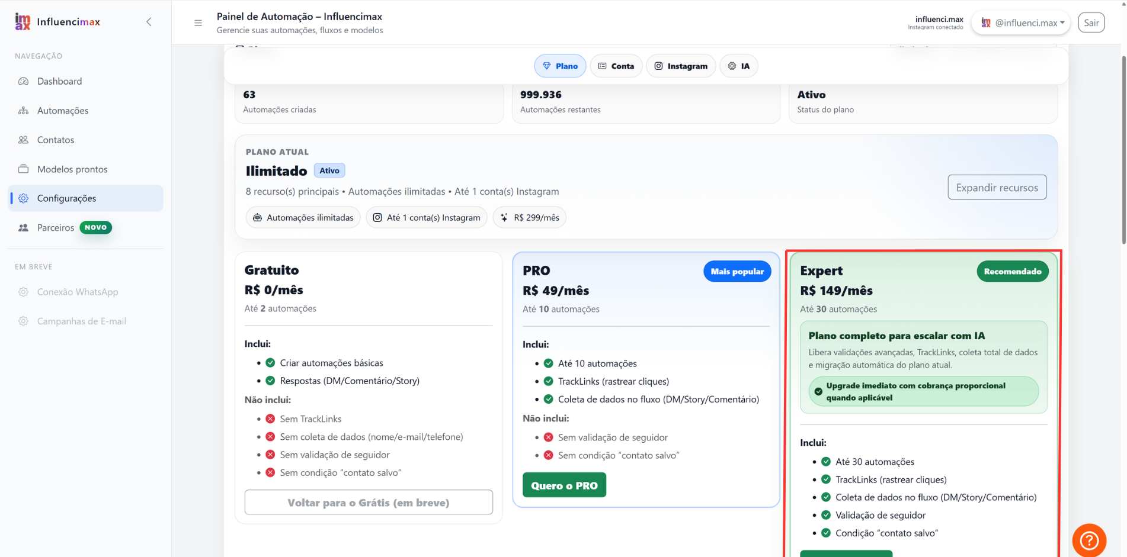Click the Ilimitado plan name heading
The height and width of the screenshot is (557, 1127).
pos(276,171)
